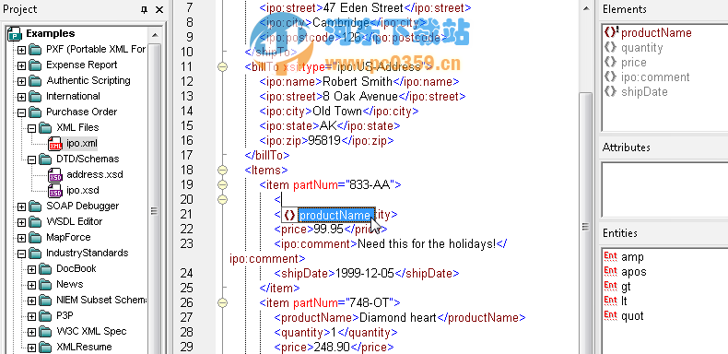
Task: Click the editor vertical scrollbar thumb
Action: (586, 223)
